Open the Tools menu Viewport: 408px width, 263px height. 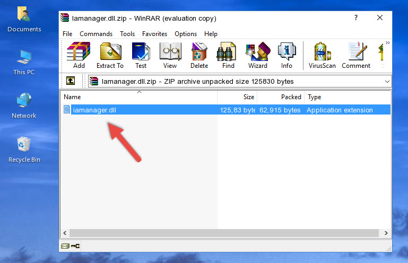(x=127, y=34)
